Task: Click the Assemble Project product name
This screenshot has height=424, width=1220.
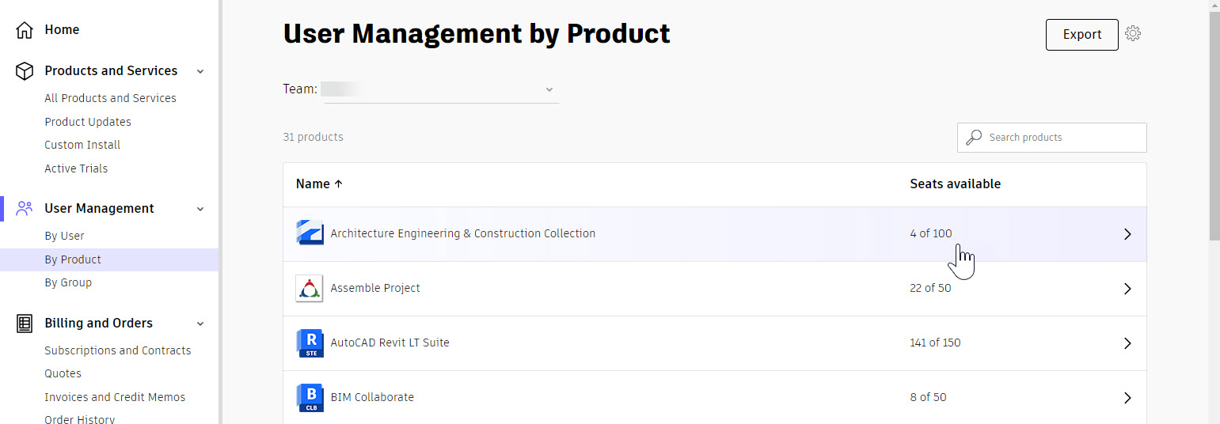Action: pos(375,288)
